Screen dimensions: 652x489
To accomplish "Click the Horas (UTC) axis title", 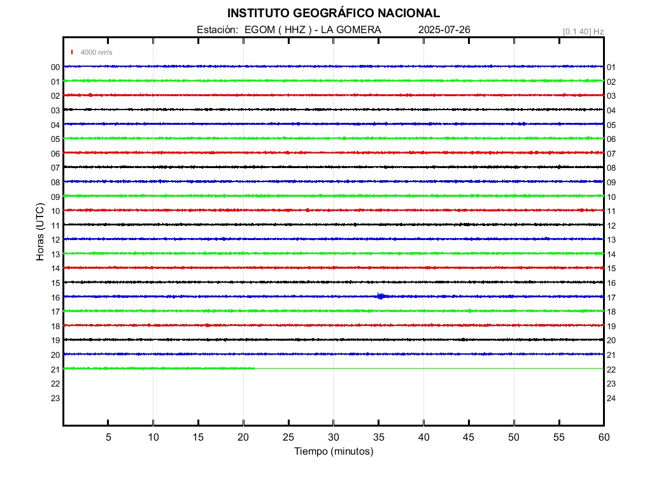I will [40, 232].
